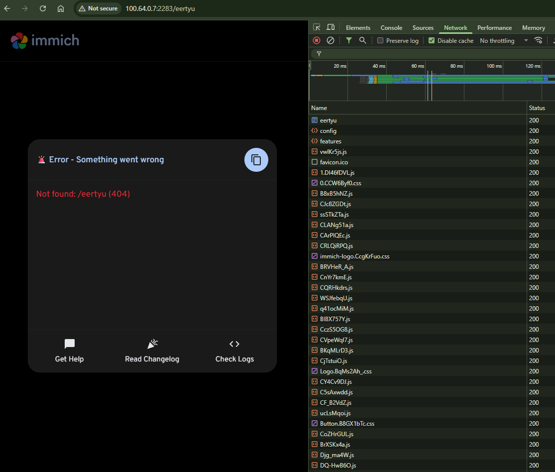Select the Button.B8GX1bTc.css request
555x472 pixels.
[432, 424]
